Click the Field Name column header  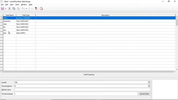9,15
